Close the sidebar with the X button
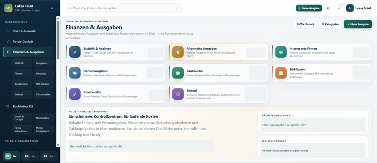The height and width of the screenshot is (163, 377). point(52,8)
